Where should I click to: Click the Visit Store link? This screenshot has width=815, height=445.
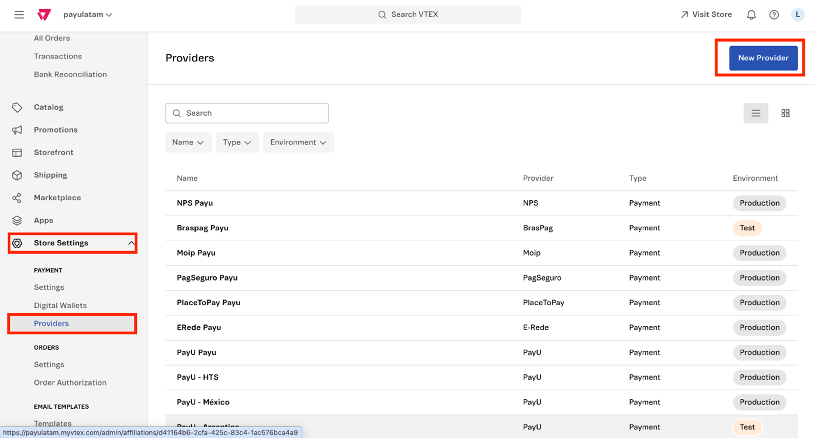point(706,15)
